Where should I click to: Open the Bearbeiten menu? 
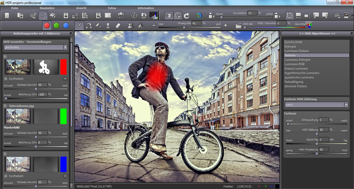click(x=47, y=8)
